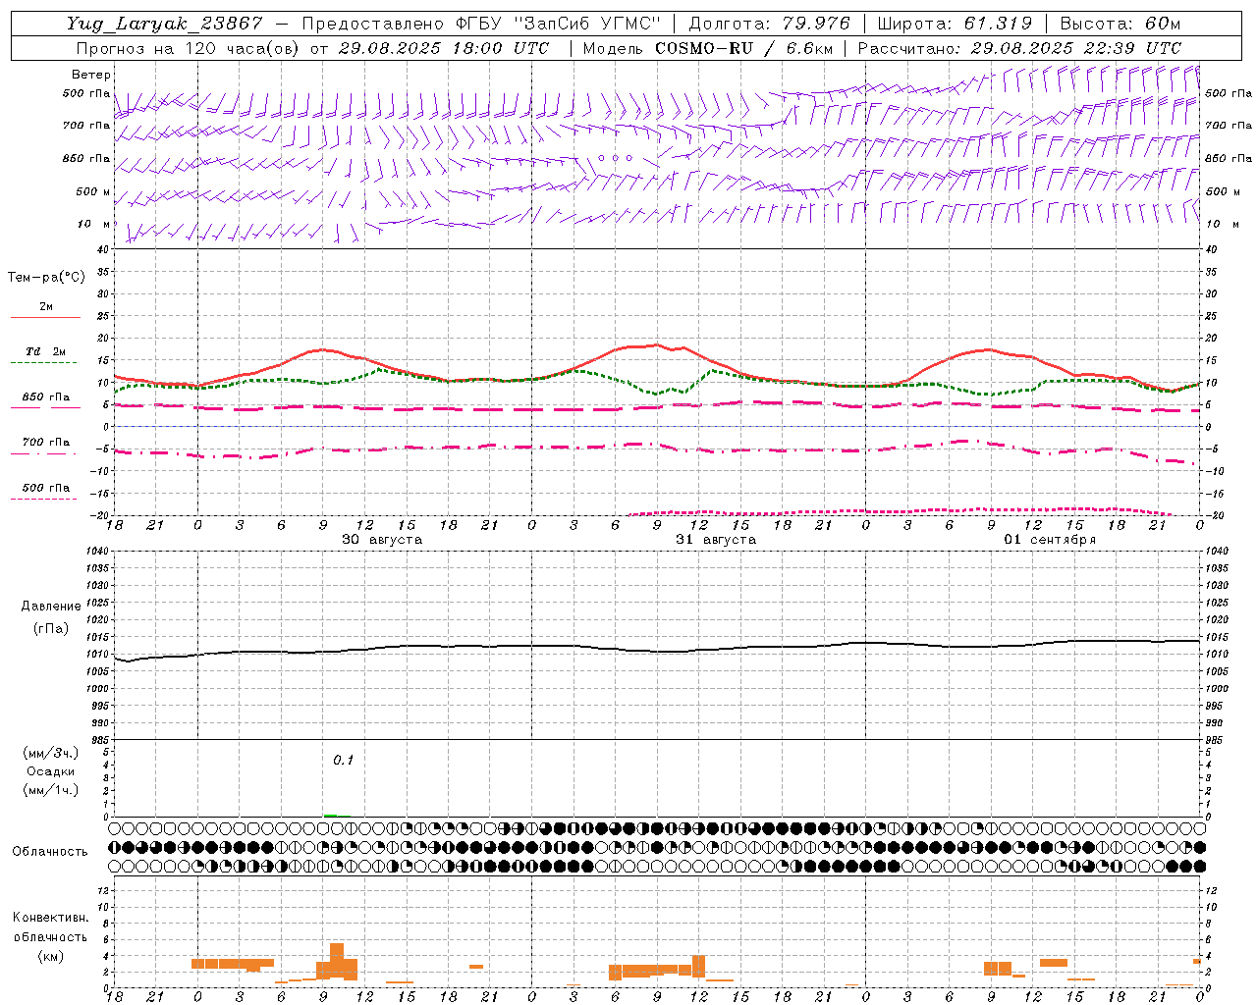Click the elevation text "Высота: 60м"

1120,24
